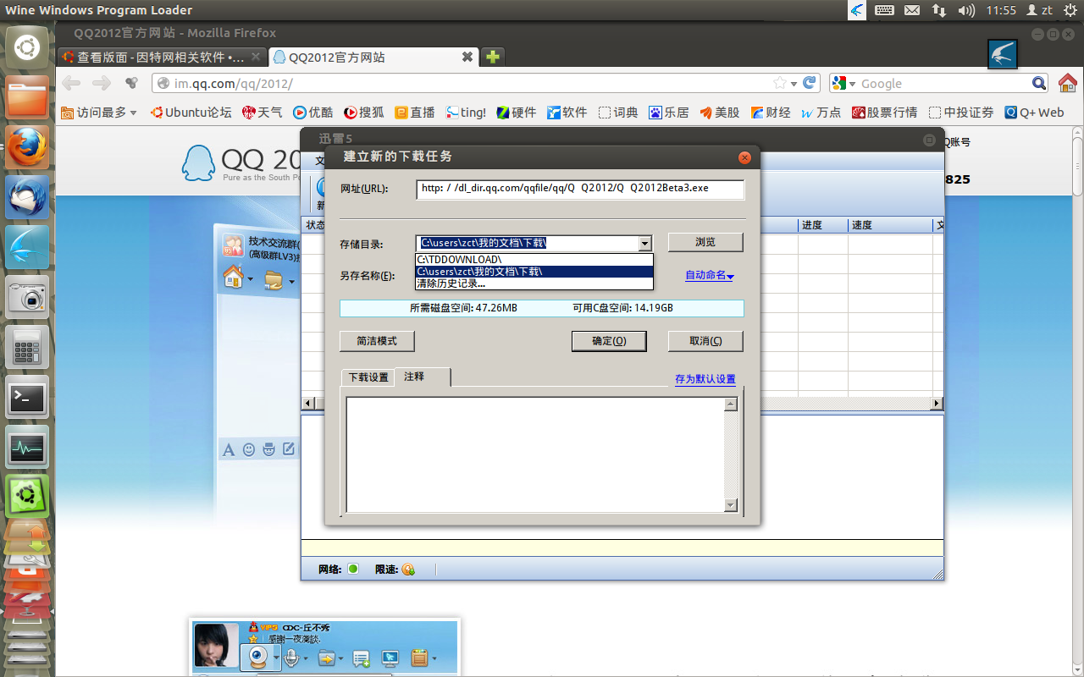
Task: Expand send file options dropdown arrow
Action: click(x=340, y=658)
